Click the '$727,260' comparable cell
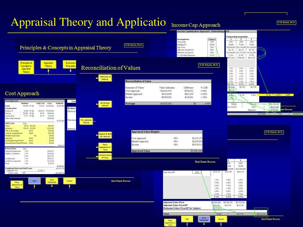 coord(231,58)
